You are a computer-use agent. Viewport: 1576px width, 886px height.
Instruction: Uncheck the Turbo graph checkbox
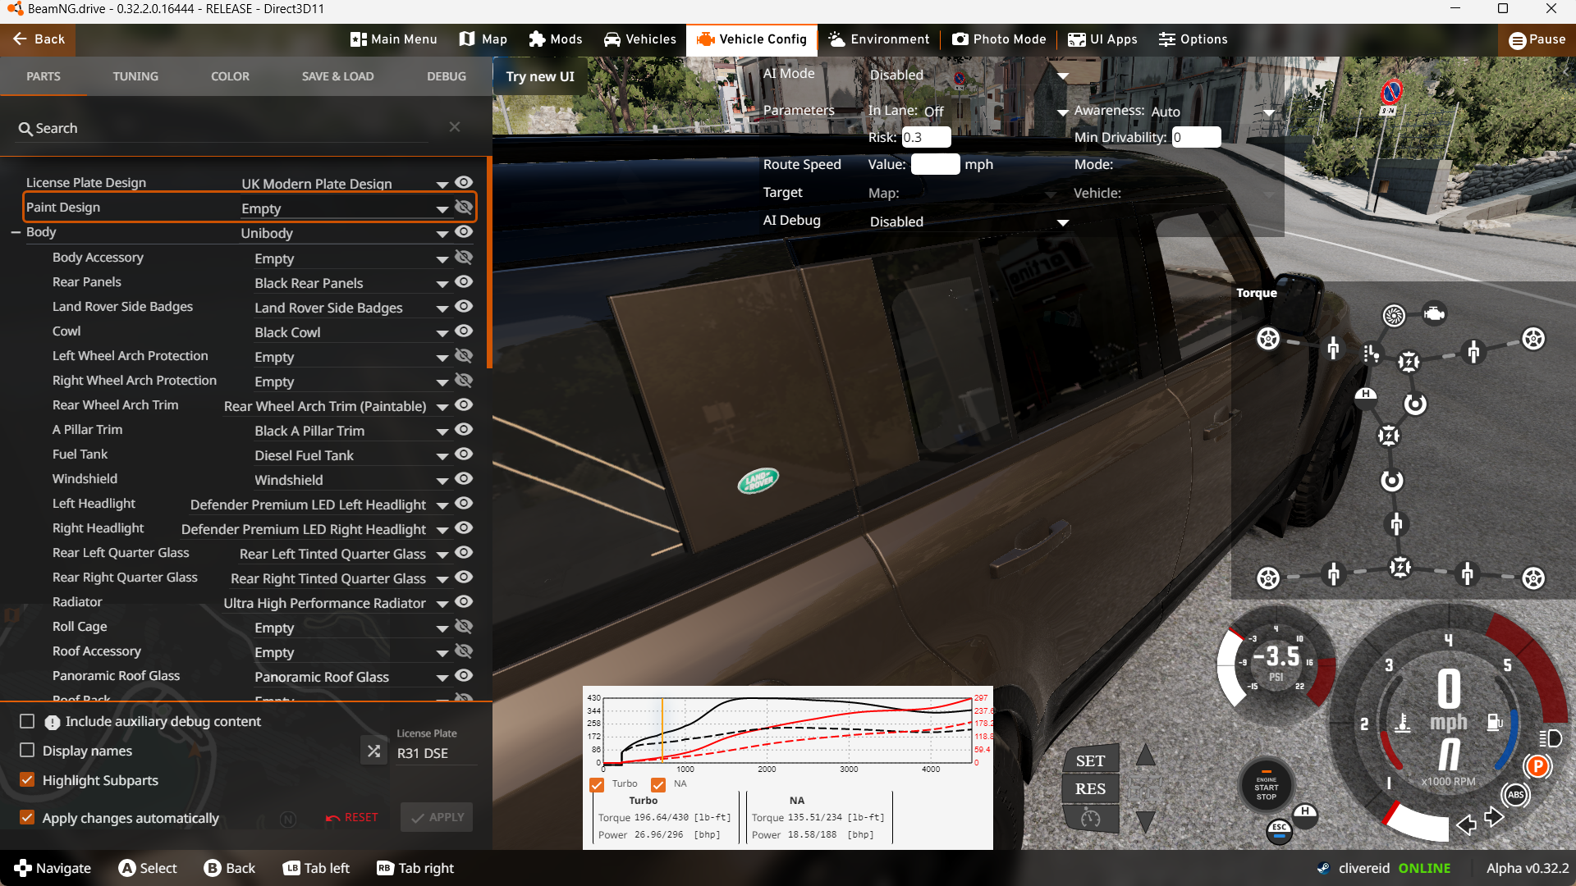point(597,784)
